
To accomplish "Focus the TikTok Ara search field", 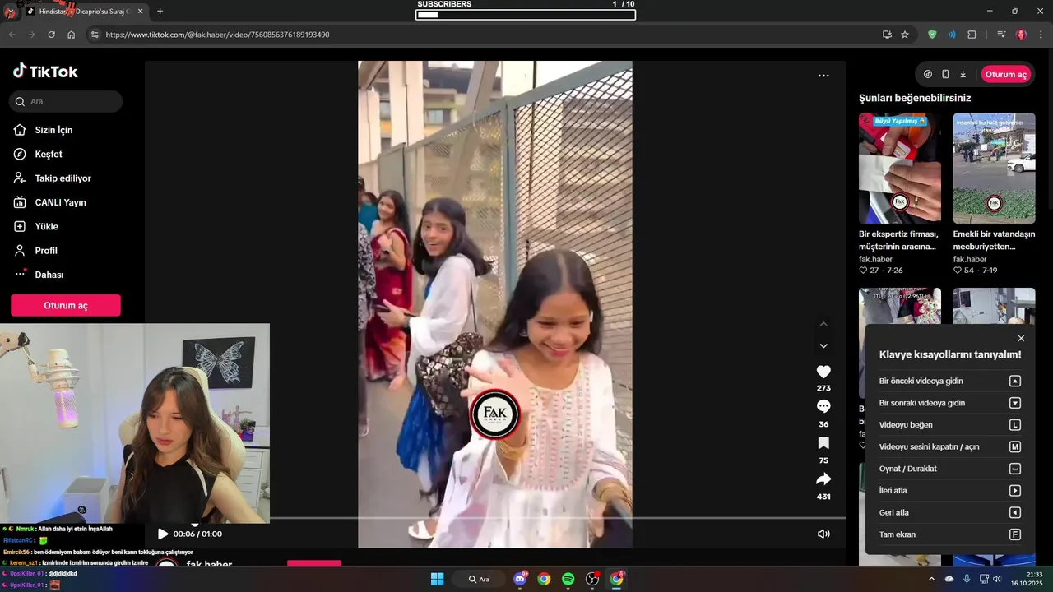I will click(x=66, y=102).
